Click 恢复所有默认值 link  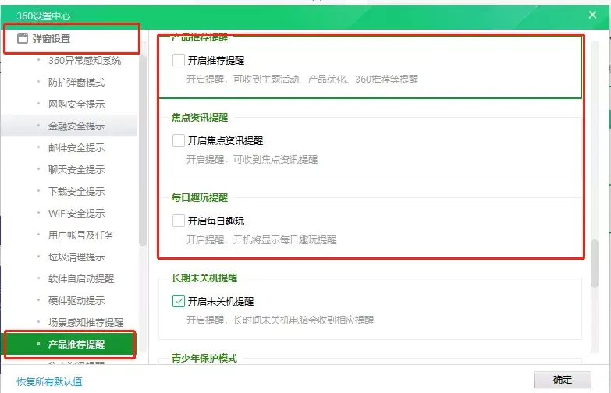point(49,381)
